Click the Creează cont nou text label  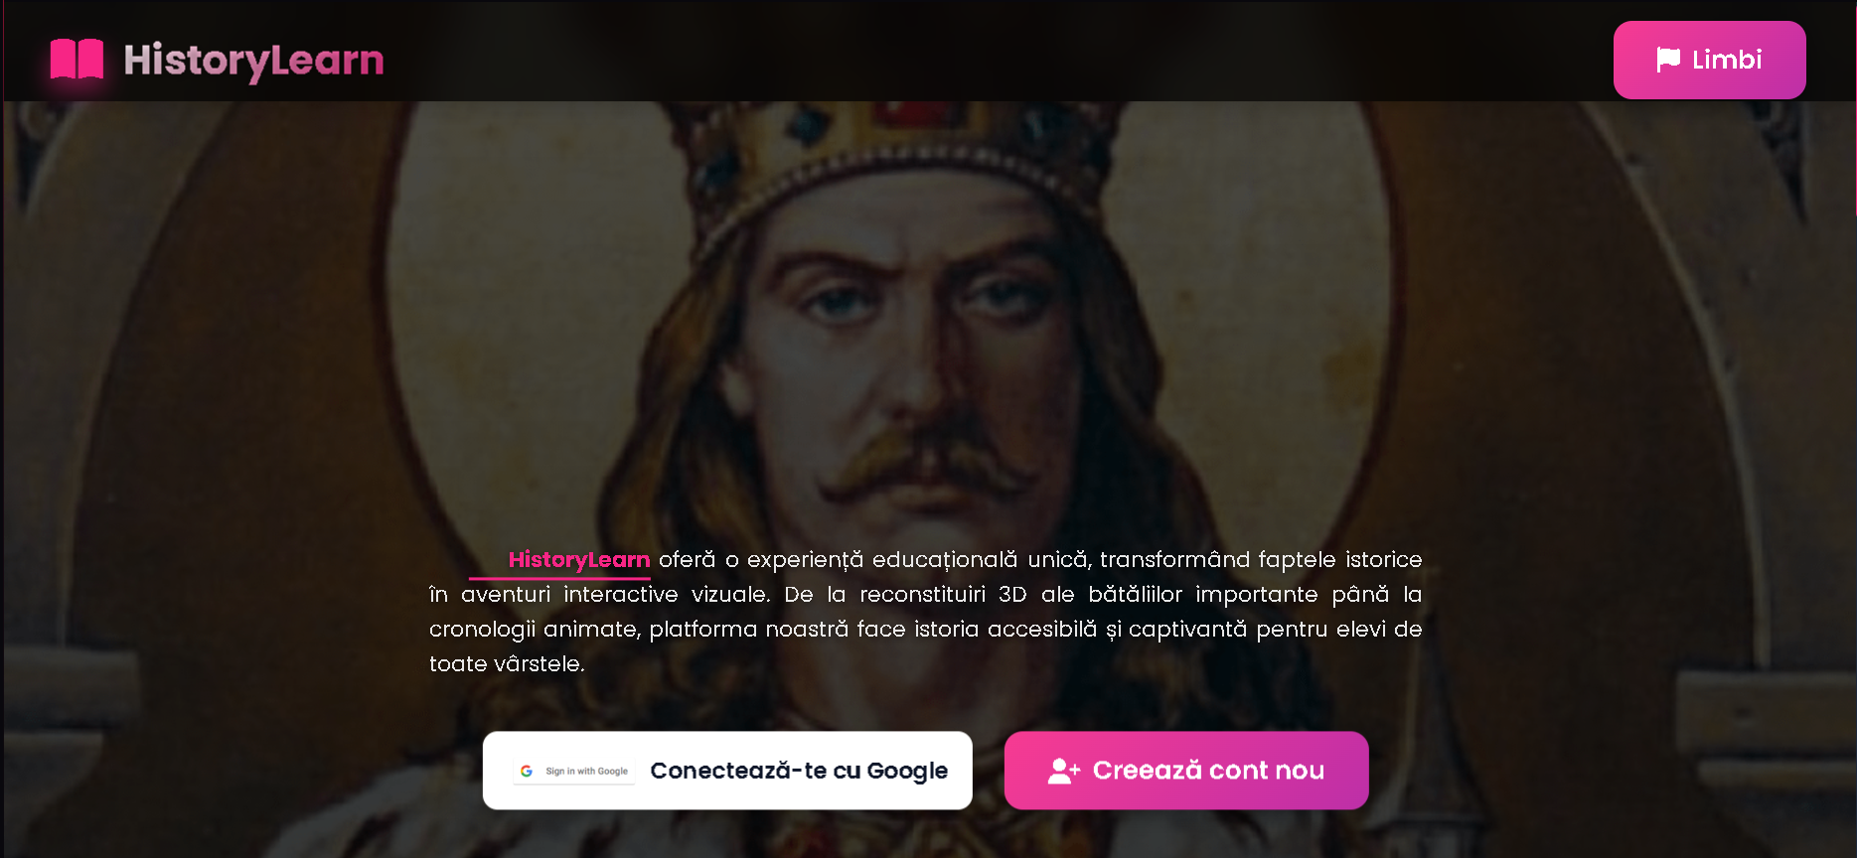(1208, 771)
